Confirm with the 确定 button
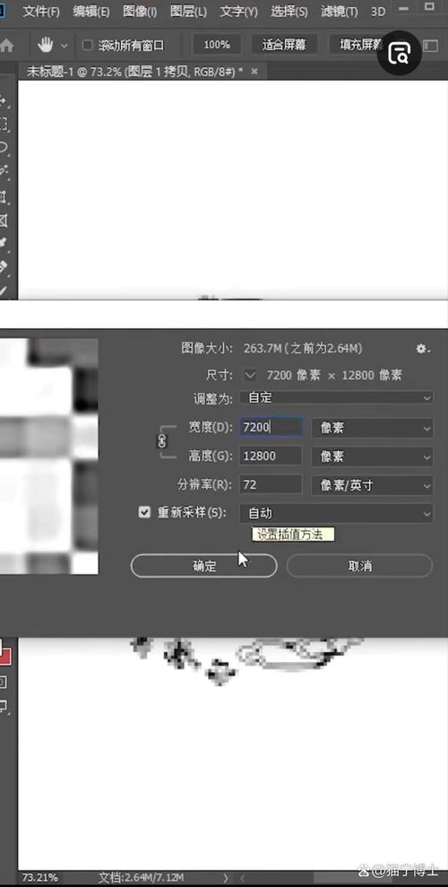 [x=204, y=566]
